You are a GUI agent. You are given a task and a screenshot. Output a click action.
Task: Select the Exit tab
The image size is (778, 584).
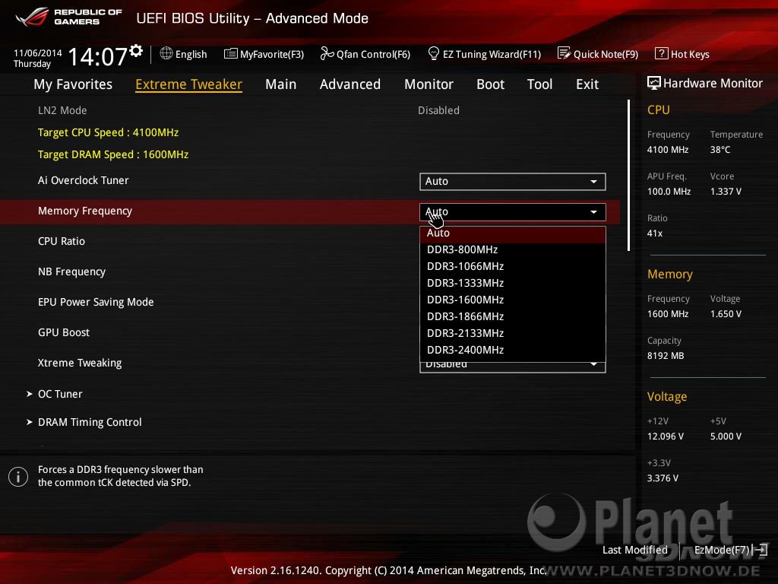pos(587,84)
